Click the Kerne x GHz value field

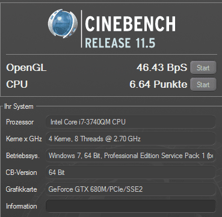click(x=131, y=139)
